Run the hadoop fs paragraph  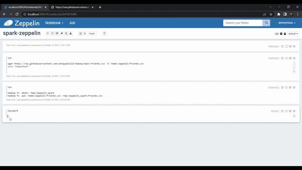282,87
